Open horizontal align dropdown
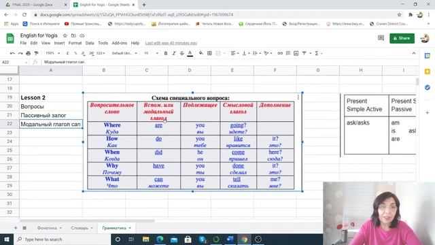Screen dimensions: 435x245 (234, 53)
